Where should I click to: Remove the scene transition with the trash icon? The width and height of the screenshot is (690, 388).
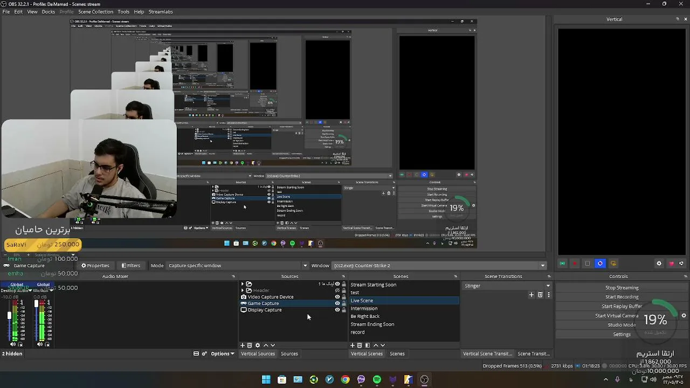(x=540, y=295)
